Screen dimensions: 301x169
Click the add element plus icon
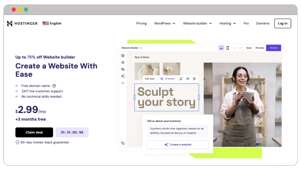click(123, 56)
